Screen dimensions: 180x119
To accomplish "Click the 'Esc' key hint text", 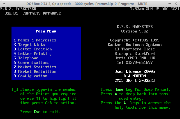I will pos(37,112).
